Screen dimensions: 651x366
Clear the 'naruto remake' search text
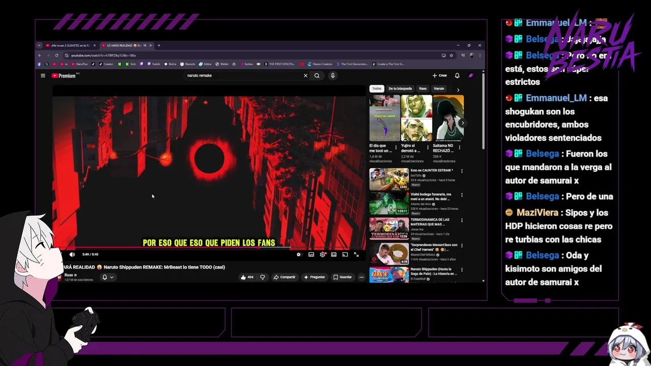pos(306,76)
